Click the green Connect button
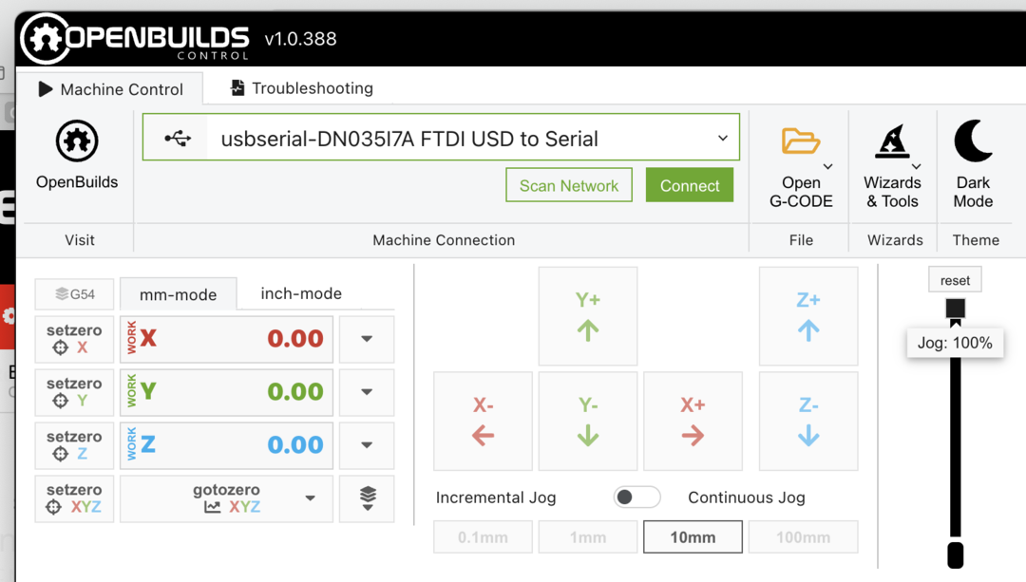This screenshot has height=582, width=1026. [x=690, y=185]
